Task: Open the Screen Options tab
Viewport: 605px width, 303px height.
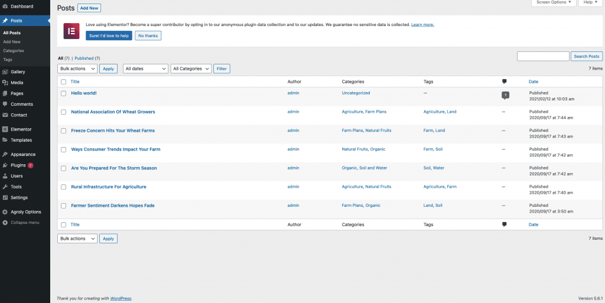Action: point(554,3)
